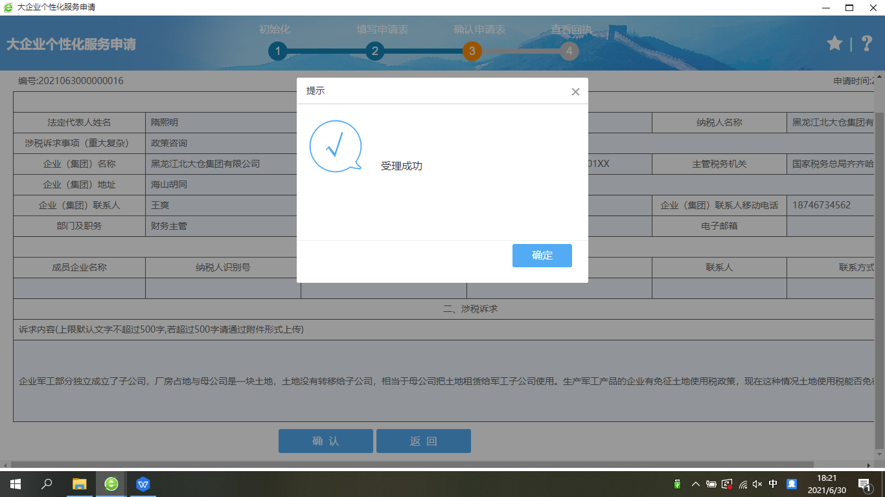Image resolution: width=885 pixels, height=497 pixels.
Task: Click the 360 browser taskbar icon
Action: click(111, 484)
